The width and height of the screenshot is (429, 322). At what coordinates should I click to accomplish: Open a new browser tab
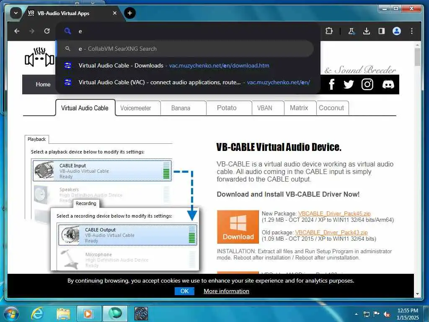pos(130,13)
